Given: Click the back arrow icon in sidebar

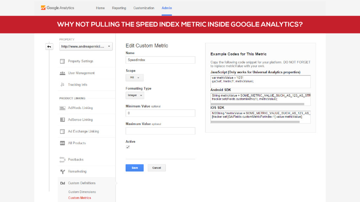Looking at the screenshot, I should click(x=49, y=46).
